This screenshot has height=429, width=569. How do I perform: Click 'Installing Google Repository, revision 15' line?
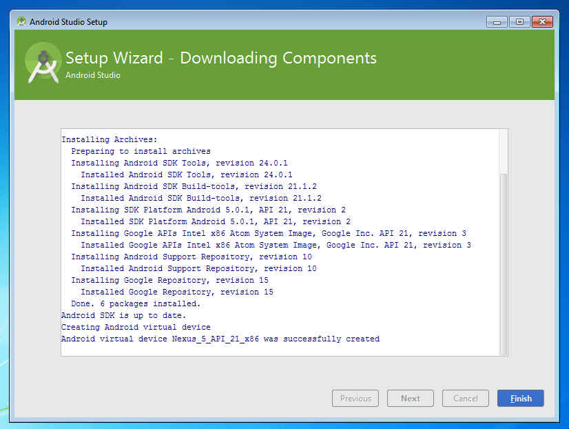coord(170,280)
